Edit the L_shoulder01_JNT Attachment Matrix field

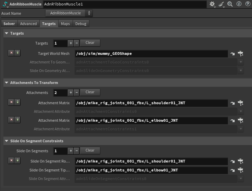(151, 103)
